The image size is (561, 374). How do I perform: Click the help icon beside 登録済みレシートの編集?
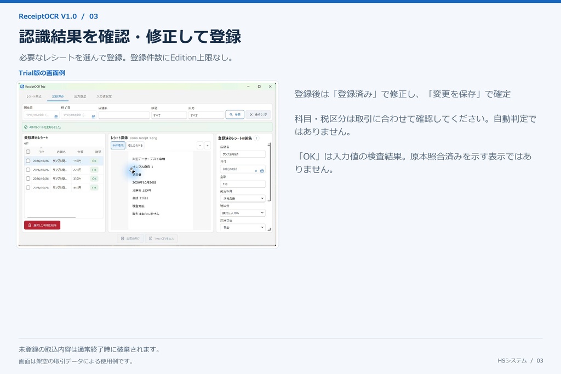pos(256,138)
